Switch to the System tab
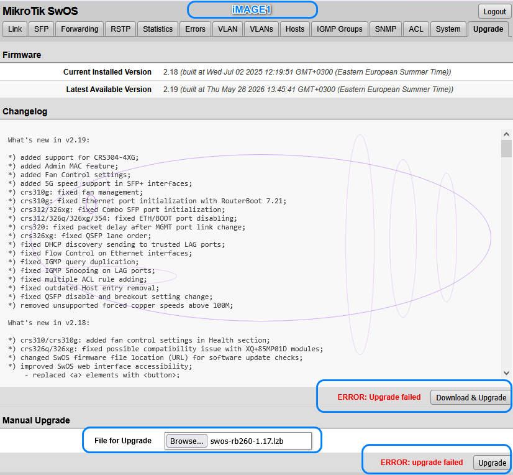 click(x=448, y=29)
